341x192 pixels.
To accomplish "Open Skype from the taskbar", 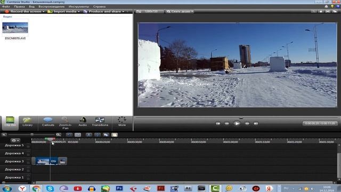I will pyautogui.click(x=50, y=188).
